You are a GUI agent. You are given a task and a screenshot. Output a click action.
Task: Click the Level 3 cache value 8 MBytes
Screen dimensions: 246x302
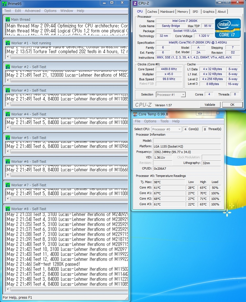tap(212, 84)
